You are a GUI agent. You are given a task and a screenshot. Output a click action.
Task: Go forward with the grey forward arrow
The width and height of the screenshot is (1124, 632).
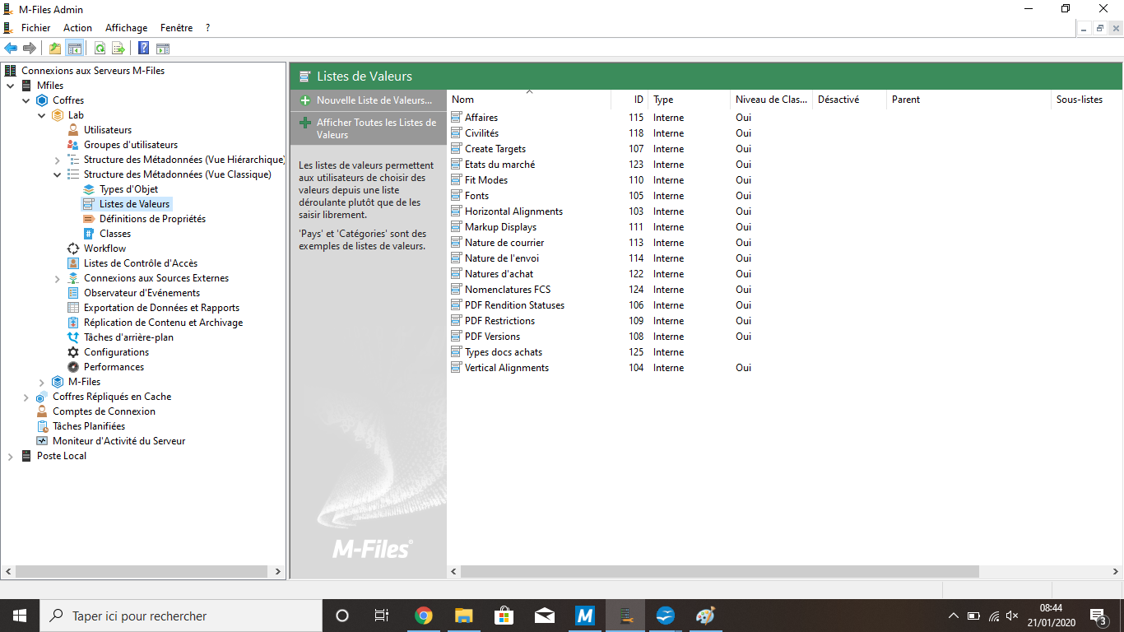pos(30,49)
